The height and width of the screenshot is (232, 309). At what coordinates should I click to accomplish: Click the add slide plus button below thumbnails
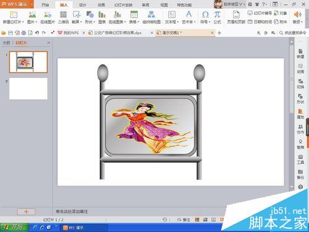[26, 212]
